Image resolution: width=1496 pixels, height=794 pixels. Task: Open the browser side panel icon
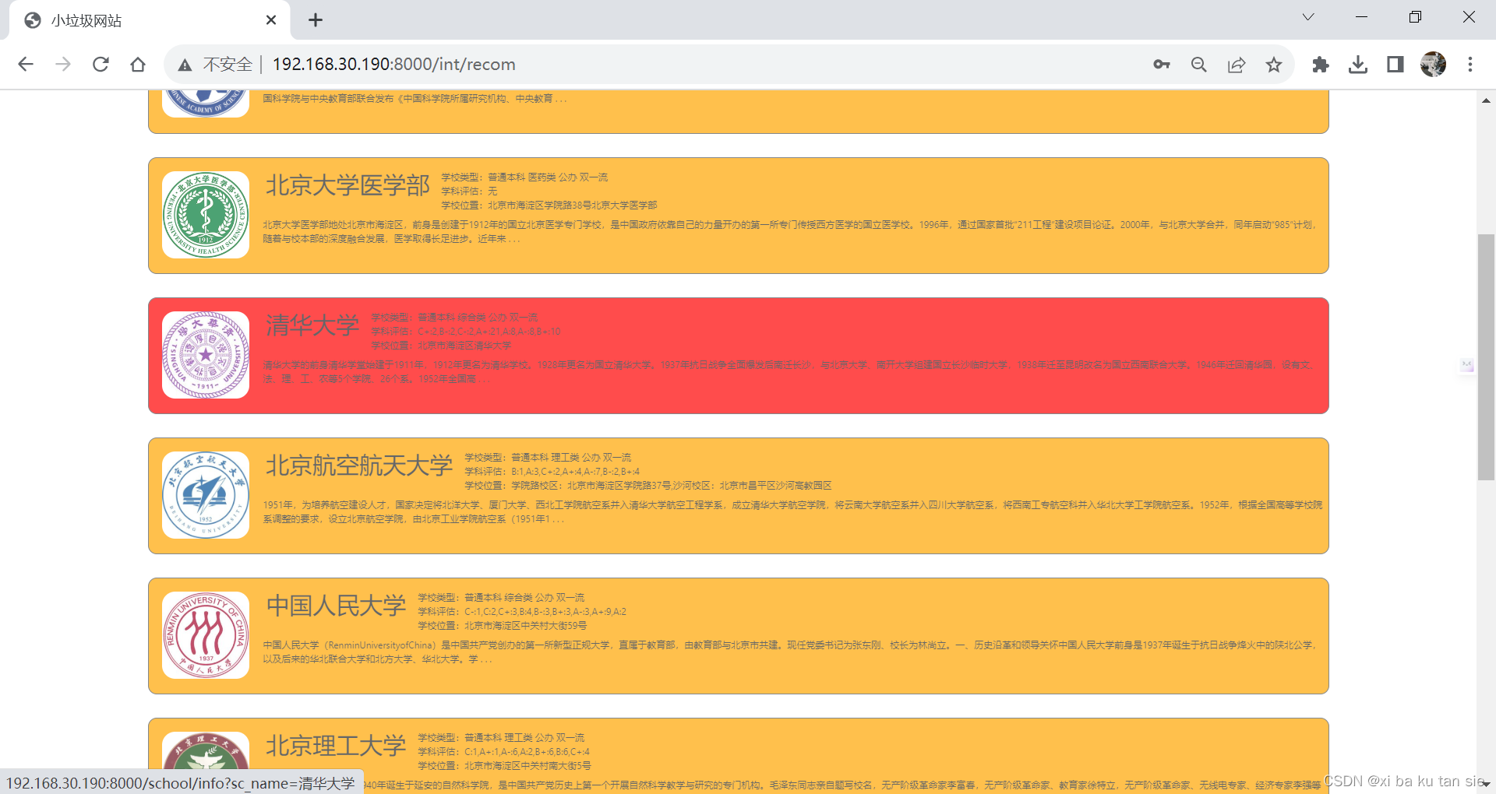[x=1395, y=65]
